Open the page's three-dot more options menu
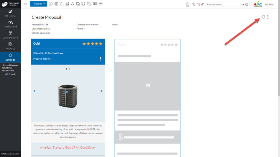Viewport: 280px width, 157px height. 268,17
